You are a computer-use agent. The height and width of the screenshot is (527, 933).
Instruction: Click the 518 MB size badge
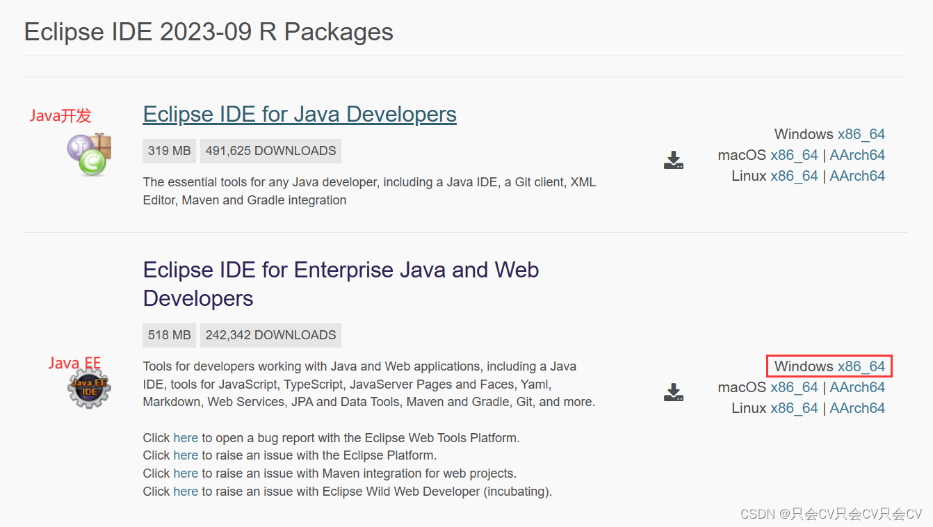(x=170, y=335)
